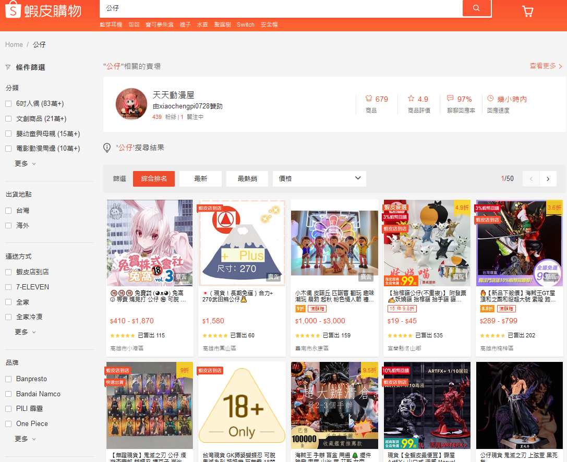567x462 pixels.
Task: Expand 更多 under the 分類 section
Action: [25, 164]
